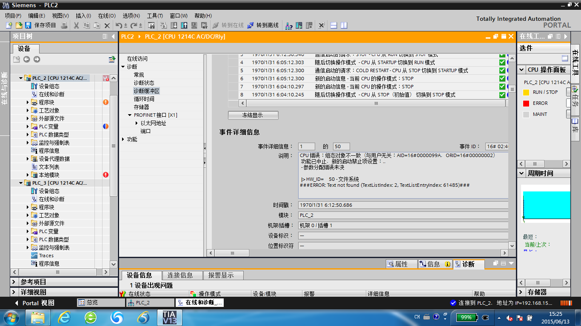Open Traces under PLC_3
Screen dimensions: 581x326
pyautogui.click(x=46, y=256)
